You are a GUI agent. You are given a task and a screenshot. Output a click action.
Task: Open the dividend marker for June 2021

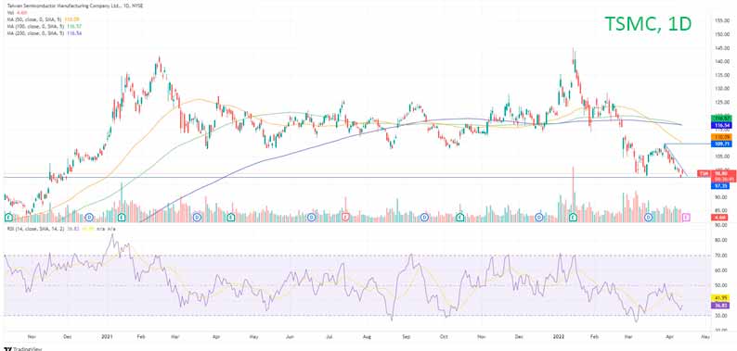pyautogui.click(x=311, y=218)
